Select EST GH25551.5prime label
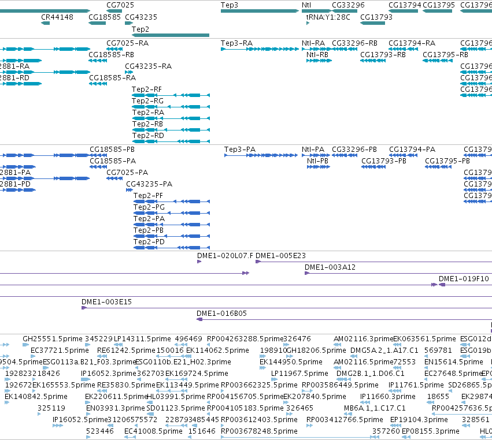Viewport: 492px width, 440px height. coord(53,339)
